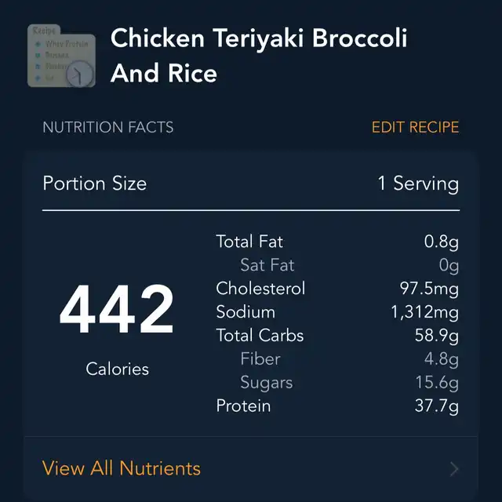Image resolution: width=502 pixels, height=502 pixels.
Task: Select the Sugars 15.6g entry
Action: pyautogui.click(x=267, y=383)
